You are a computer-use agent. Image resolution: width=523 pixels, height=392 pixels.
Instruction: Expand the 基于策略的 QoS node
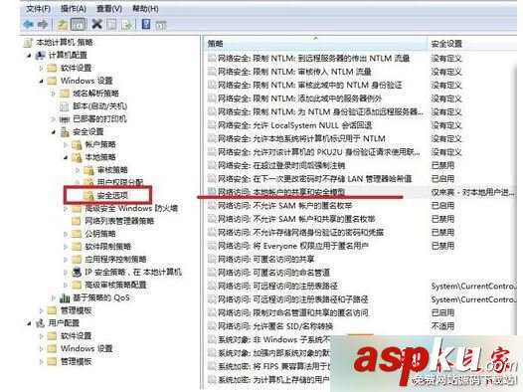click(54, 297)
